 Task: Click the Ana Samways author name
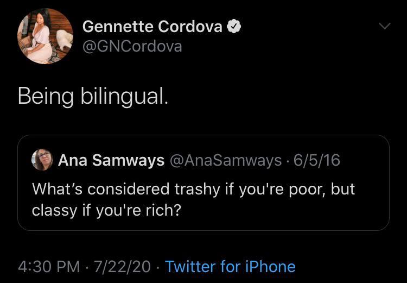point(111,160)
